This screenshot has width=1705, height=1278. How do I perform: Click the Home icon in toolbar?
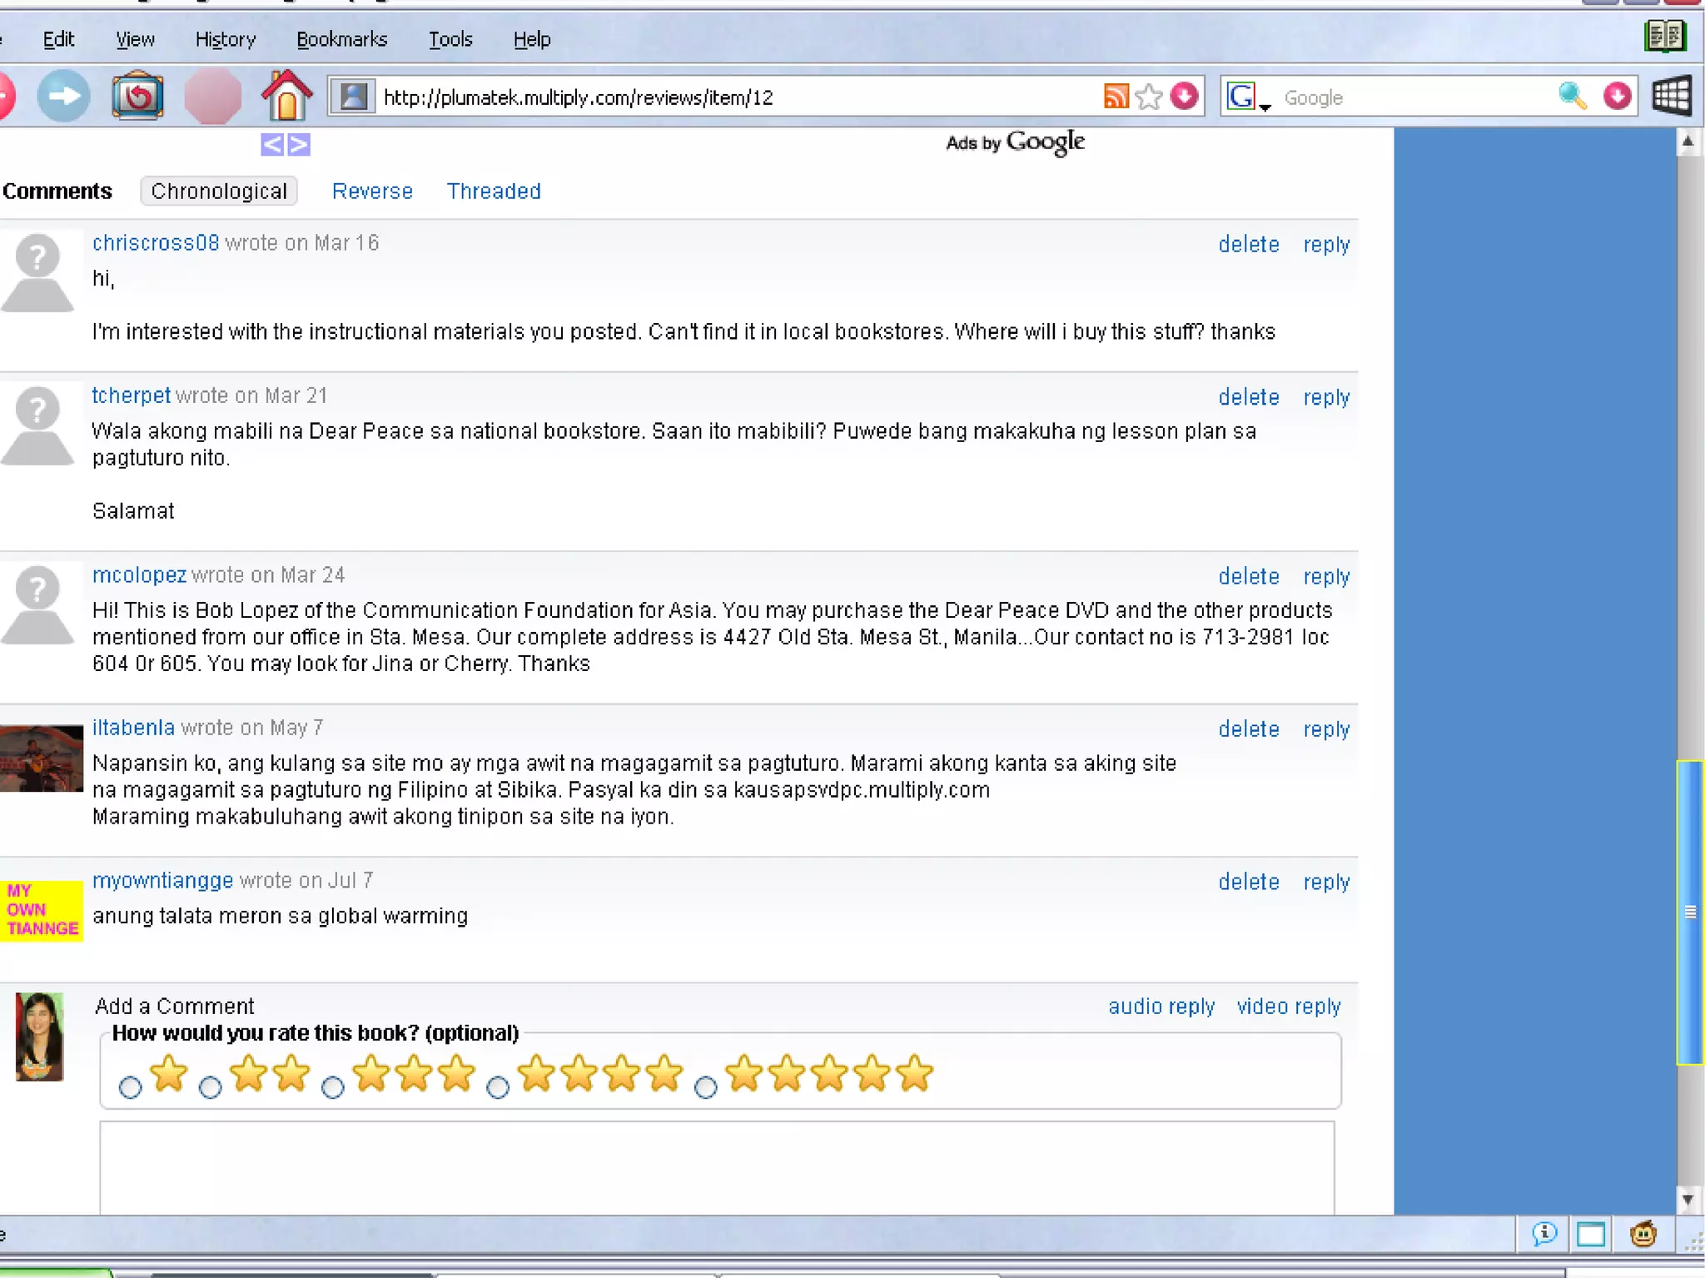point(286,97)
